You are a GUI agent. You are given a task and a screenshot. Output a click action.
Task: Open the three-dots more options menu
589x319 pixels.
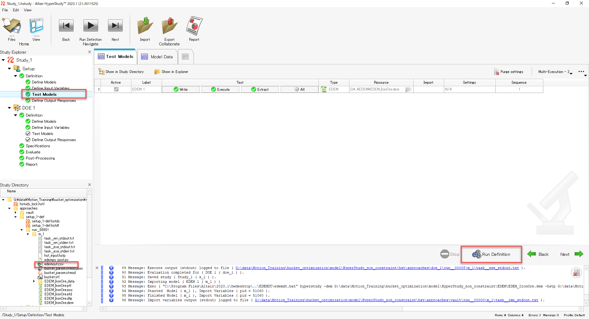coord(581,71)
